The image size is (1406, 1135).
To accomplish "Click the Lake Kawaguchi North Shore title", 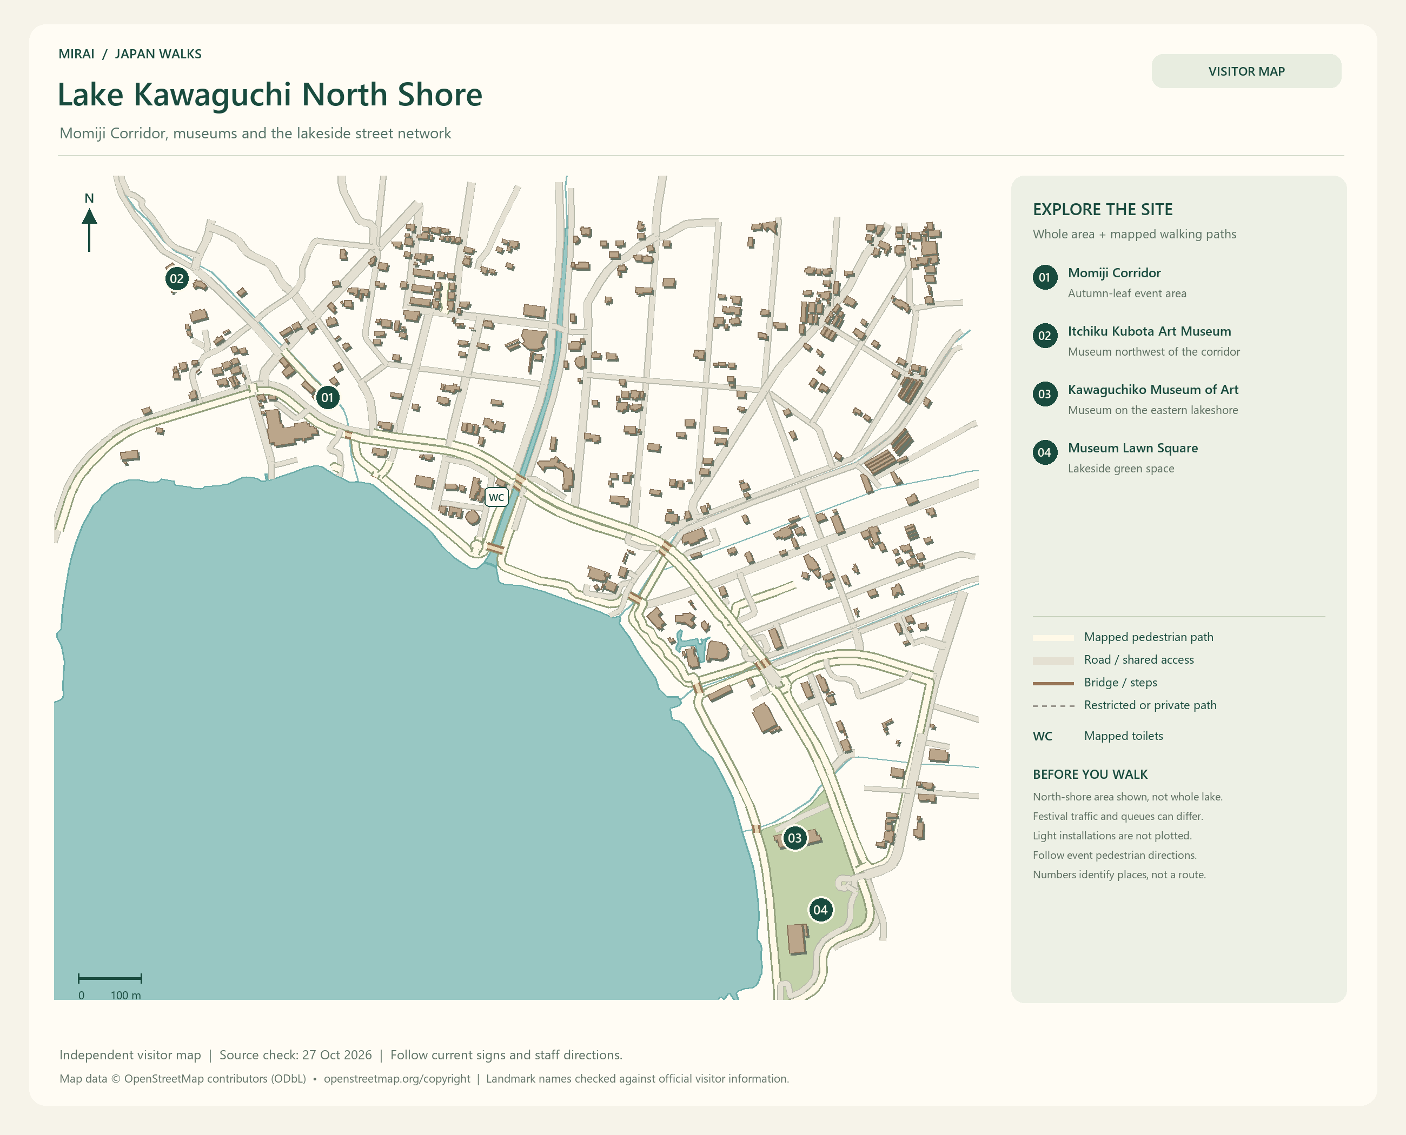I will [270, 95].
